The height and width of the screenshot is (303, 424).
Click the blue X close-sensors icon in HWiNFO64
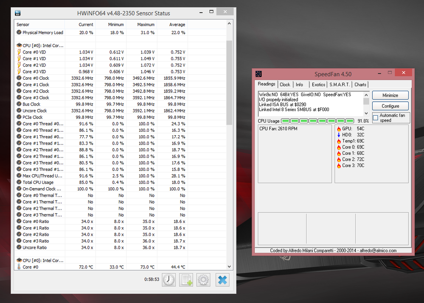222,280
